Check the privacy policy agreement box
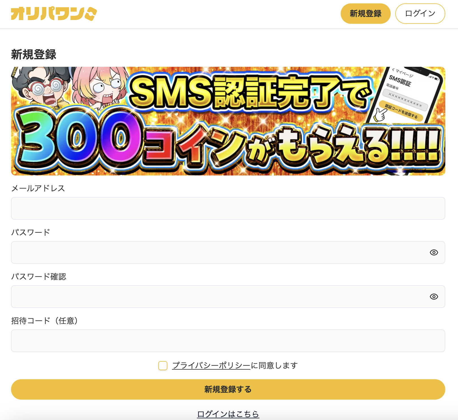This screenshot has width=458, height=420. [x=163, y=365]
